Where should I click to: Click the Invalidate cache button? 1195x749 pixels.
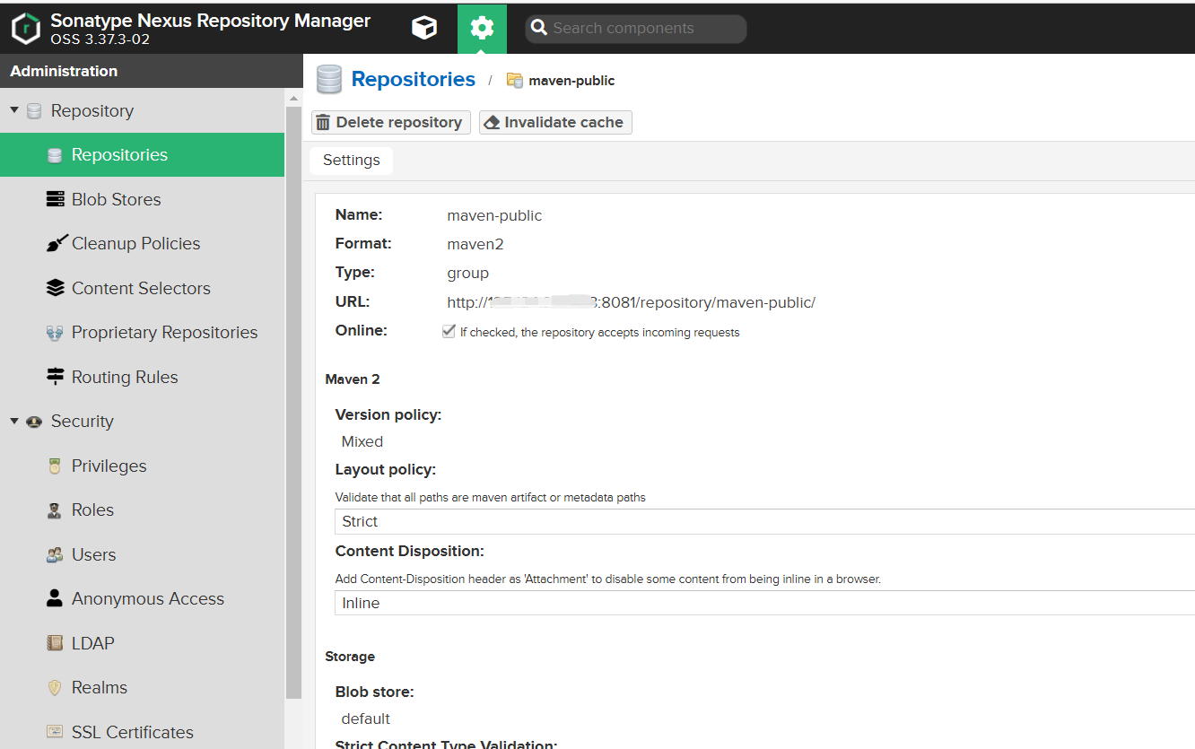[554, 122]
